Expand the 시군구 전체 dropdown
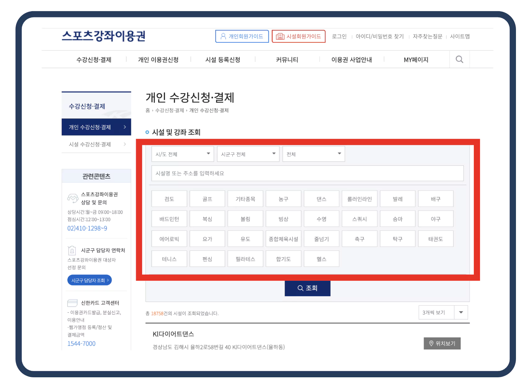524x381 pixels. [248, 154]
